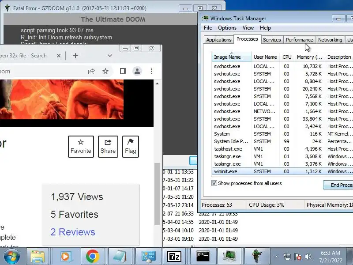This screenshot has height=265, width=353.
Task: Switch to Google Chrome in taskbar
Action: [92, 256]
